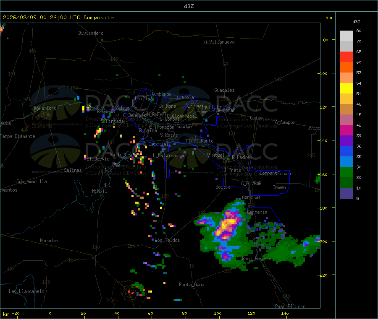Click the Carmensa map label
This screenshot has width=378, height=319.
click(x=257, y=212)
